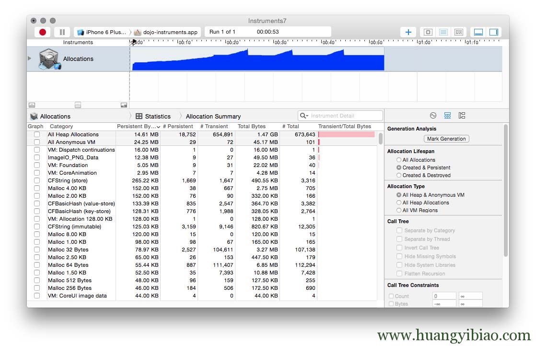Open Display Settings inspector icon
The width and height of the screenshot is (536, 346).
(447, 116)
